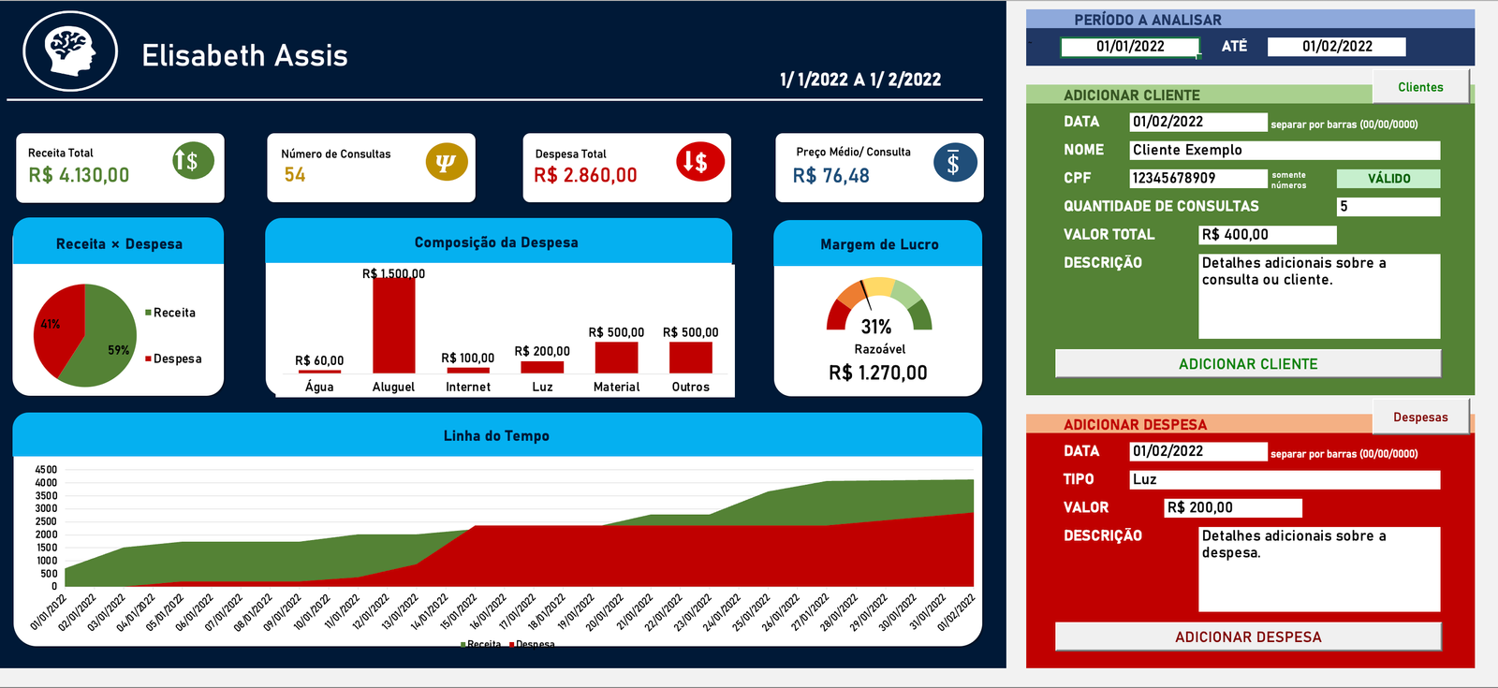Click the yellow psychology psi icon
This screenshot has height=688, width=1498.
(x=446, y=162)
